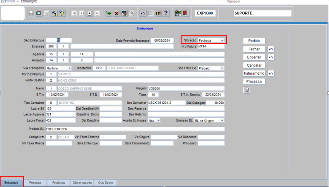Undo the Fechar action with its arrow
Screen dimensions: 329x187
[x=271, y=49]
